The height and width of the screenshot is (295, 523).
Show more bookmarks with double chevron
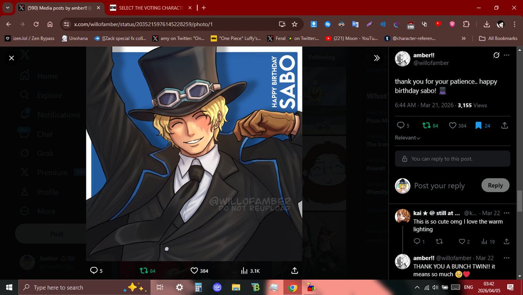coord(463,38)
